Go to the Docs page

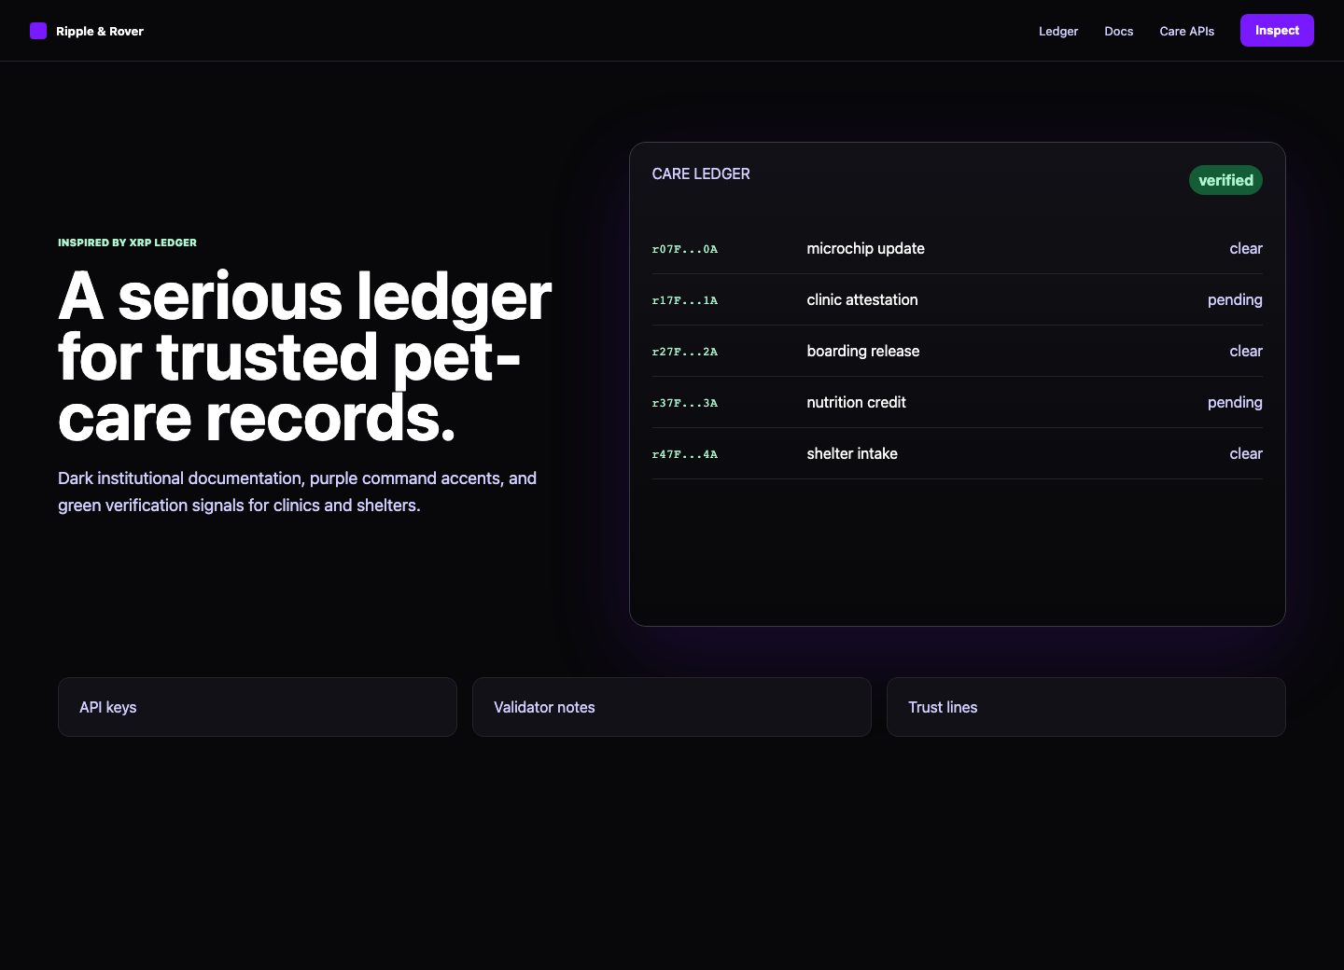[x=1119, y=31]
